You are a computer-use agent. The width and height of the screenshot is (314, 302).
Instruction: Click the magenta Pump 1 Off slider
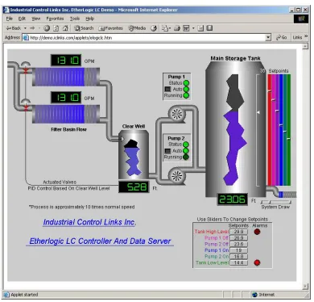pos(274,130)
